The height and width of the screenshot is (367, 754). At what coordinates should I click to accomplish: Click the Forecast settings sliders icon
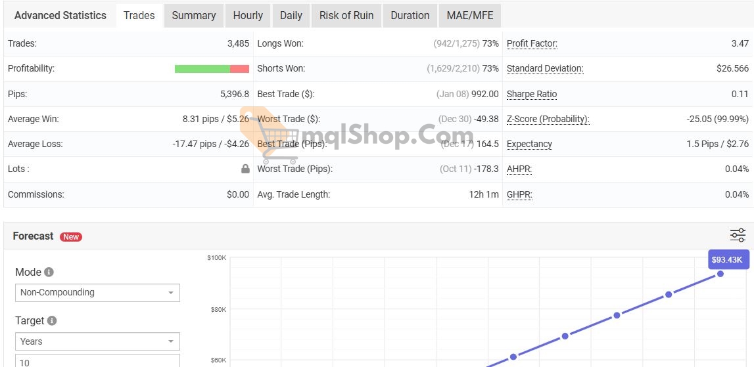[738, 236]
